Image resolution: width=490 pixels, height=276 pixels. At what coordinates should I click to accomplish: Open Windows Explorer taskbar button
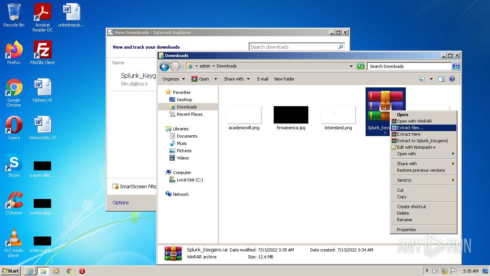43,271
